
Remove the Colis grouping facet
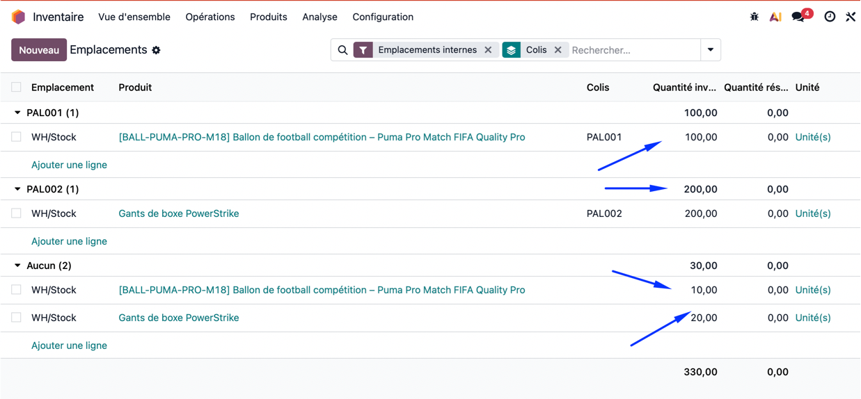[558, 50]
